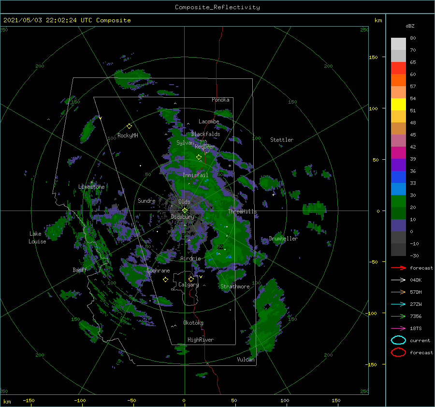The image size is (435, 407).
Task: Click the Okotoks label
Action: tap(193, 323)
